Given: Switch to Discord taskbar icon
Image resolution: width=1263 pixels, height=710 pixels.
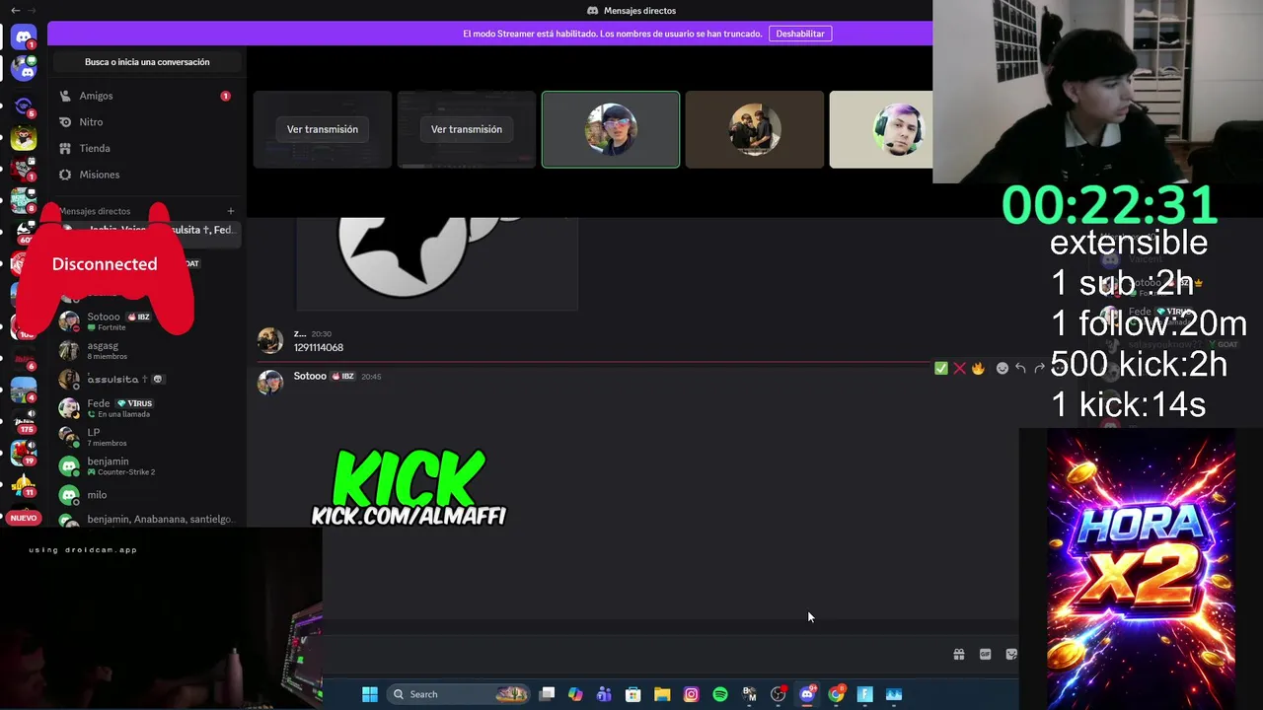Looking at the screenshot, I should [807, 694].
